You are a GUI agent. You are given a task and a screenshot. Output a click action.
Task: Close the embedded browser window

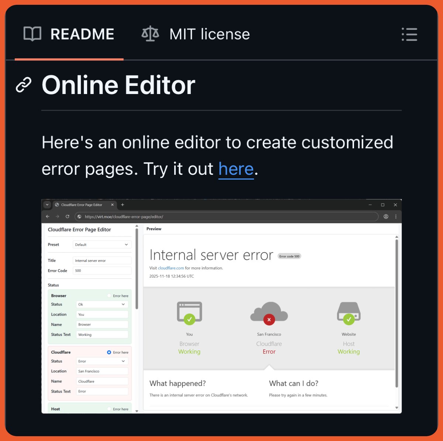[395, 205]
